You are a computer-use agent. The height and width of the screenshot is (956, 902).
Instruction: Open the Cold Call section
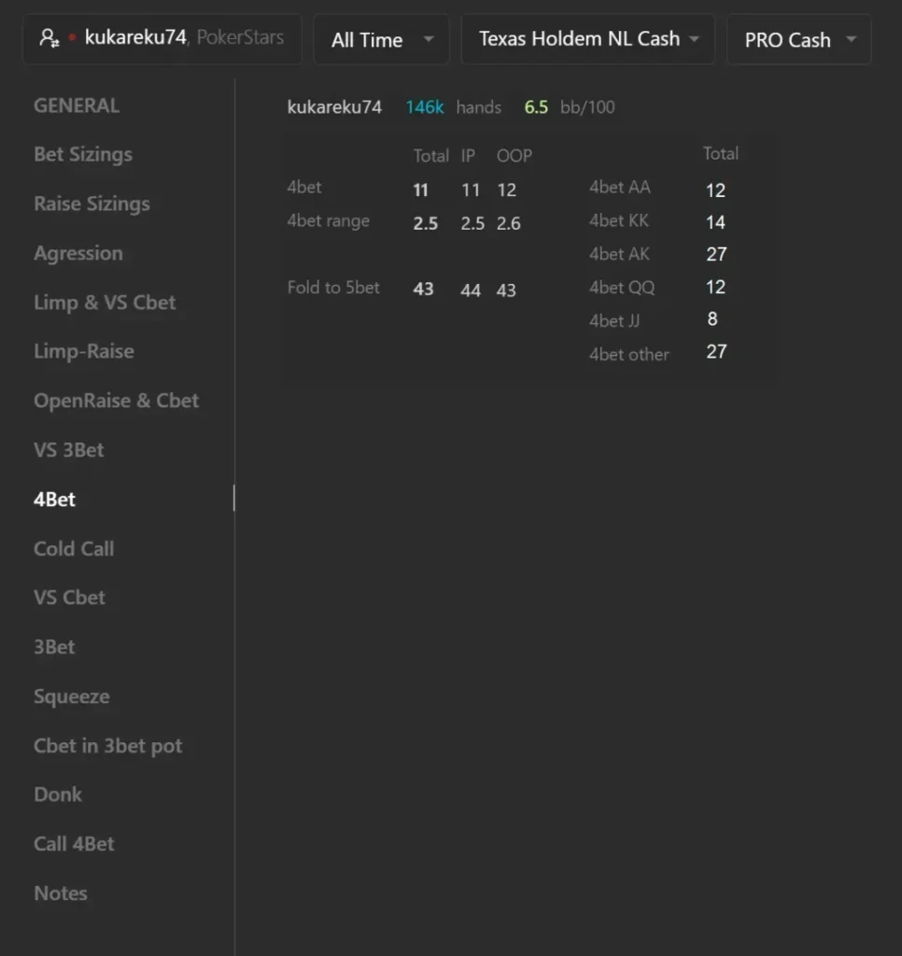point(74,549)
